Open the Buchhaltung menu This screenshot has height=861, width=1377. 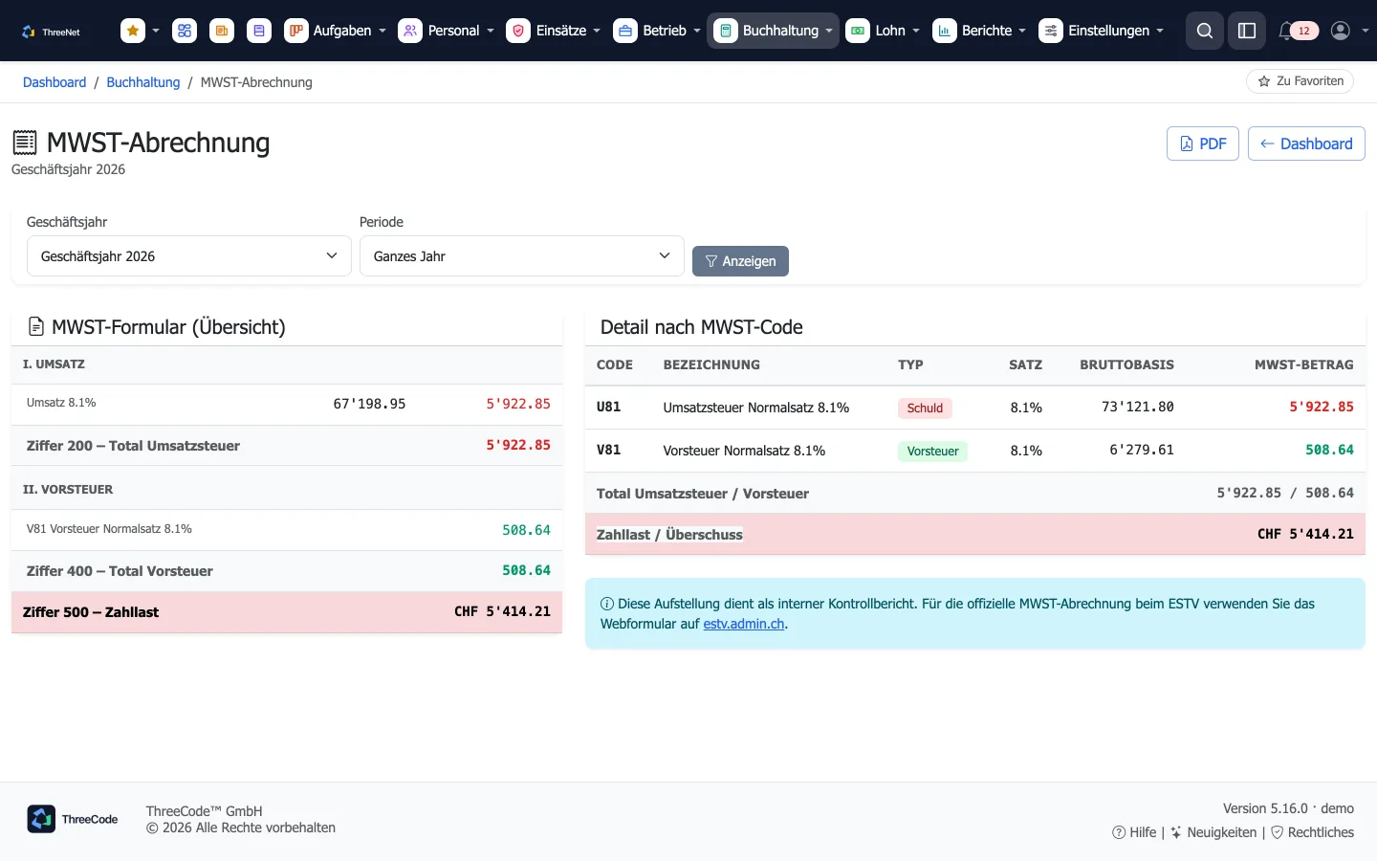[x=773, y=31]
